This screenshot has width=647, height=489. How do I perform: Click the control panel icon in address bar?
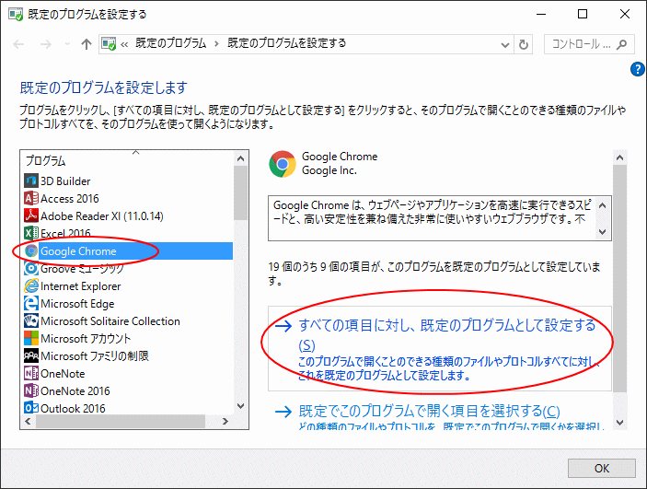click(x=109, y=44)
